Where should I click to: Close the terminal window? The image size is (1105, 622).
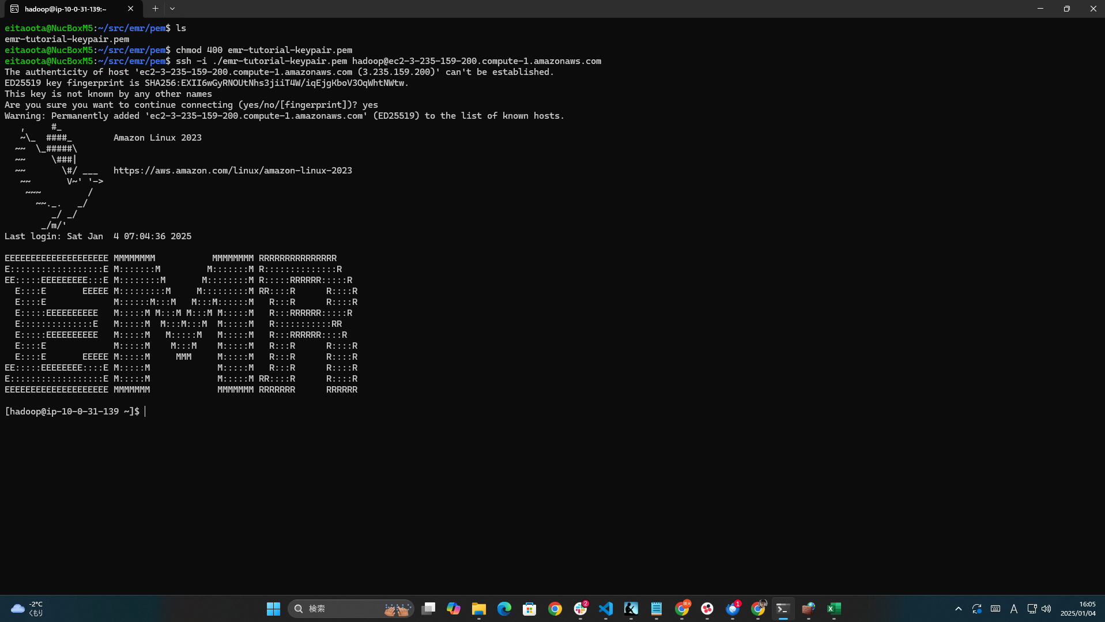(x=1093, y=9)
